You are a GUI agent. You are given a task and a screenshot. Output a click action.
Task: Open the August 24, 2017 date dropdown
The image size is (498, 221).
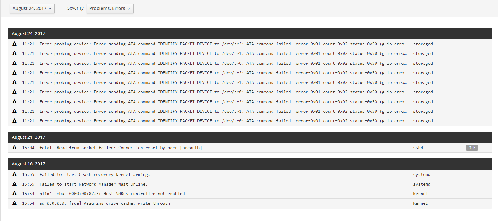32,8
